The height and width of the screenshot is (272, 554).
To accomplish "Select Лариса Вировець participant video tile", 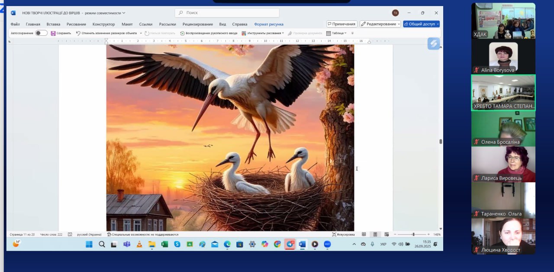I will click(x=503, y=164).
